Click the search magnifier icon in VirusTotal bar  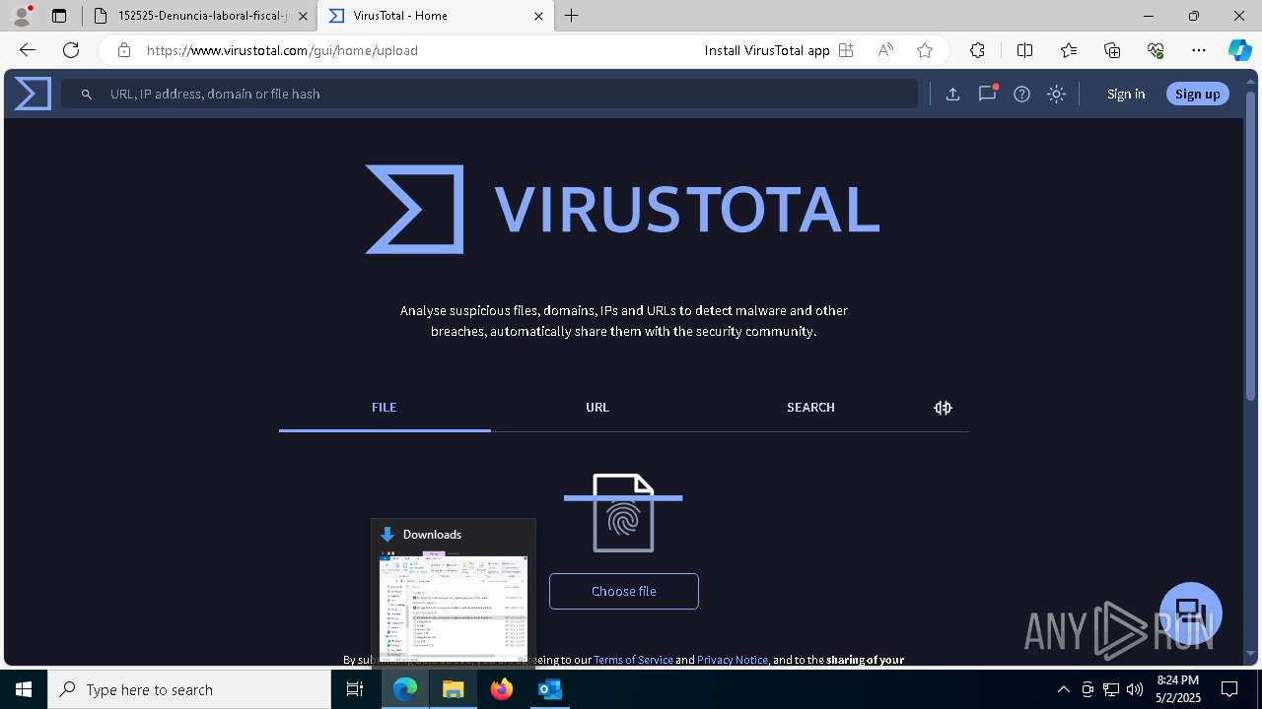[x=87, y=94]
